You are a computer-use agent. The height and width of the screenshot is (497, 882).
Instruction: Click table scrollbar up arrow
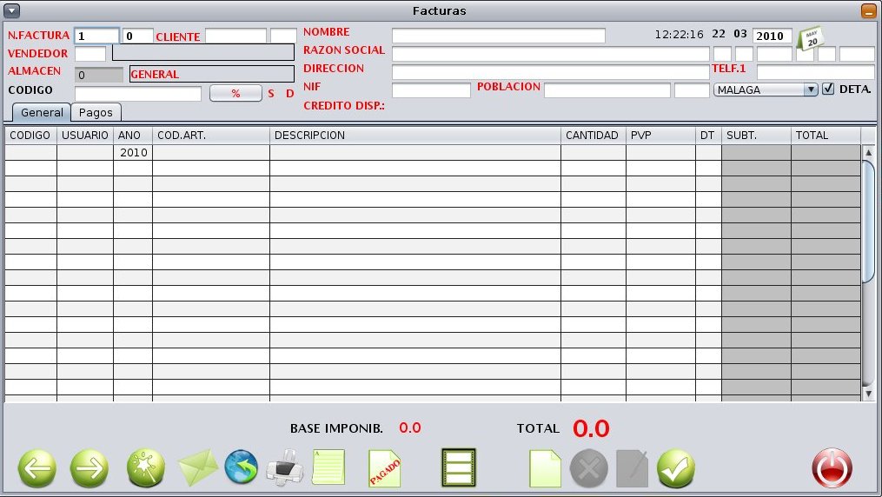(868, 152)
